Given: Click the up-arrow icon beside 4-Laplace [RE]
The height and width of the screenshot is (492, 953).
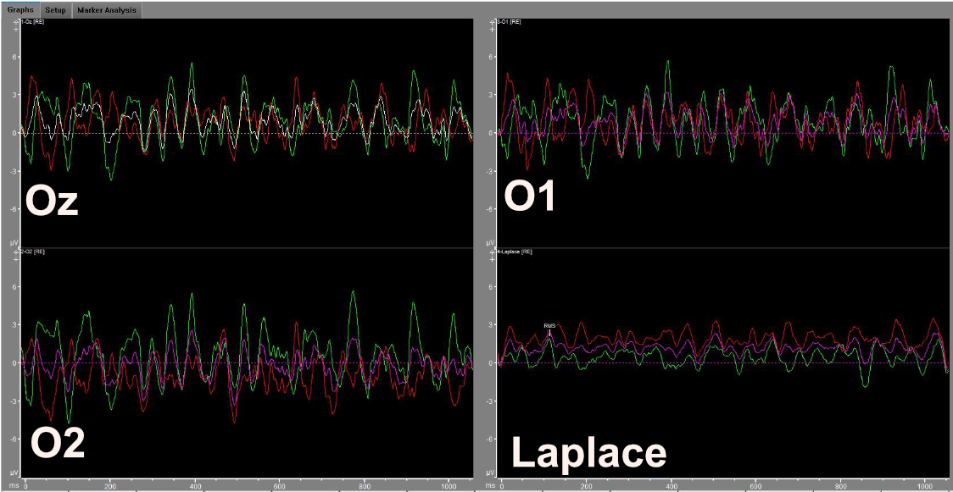Looking at the screenshot, I should pyautogui.click(x=493, y=251).
